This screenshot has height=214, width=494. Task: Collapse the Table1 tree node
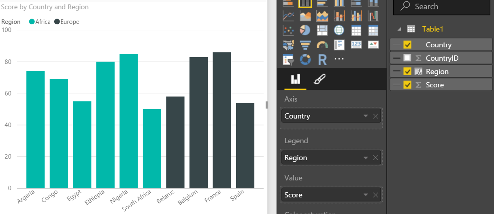(400, 29)
